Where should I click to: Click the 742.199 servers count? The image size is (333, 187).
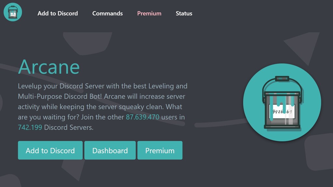tap(30, 127)
